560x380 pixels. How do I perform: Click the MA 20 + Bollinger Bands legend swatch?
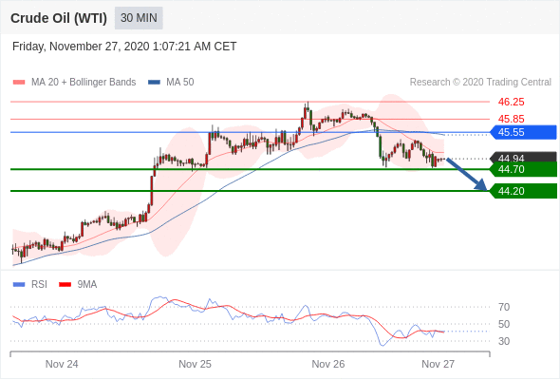pyautogui.click(x=19, y=83)
